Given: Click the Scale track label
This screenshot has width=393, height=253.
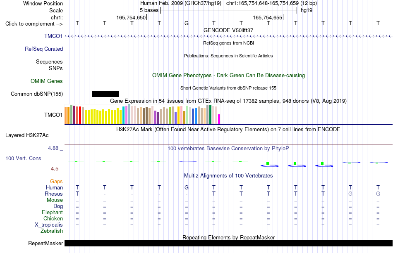Looking at the screenshot, I should coord(56,10).
